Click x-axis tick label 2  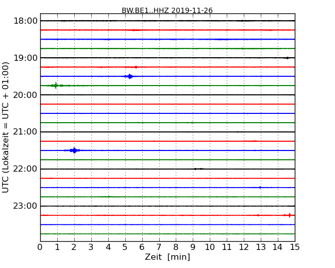74,247
